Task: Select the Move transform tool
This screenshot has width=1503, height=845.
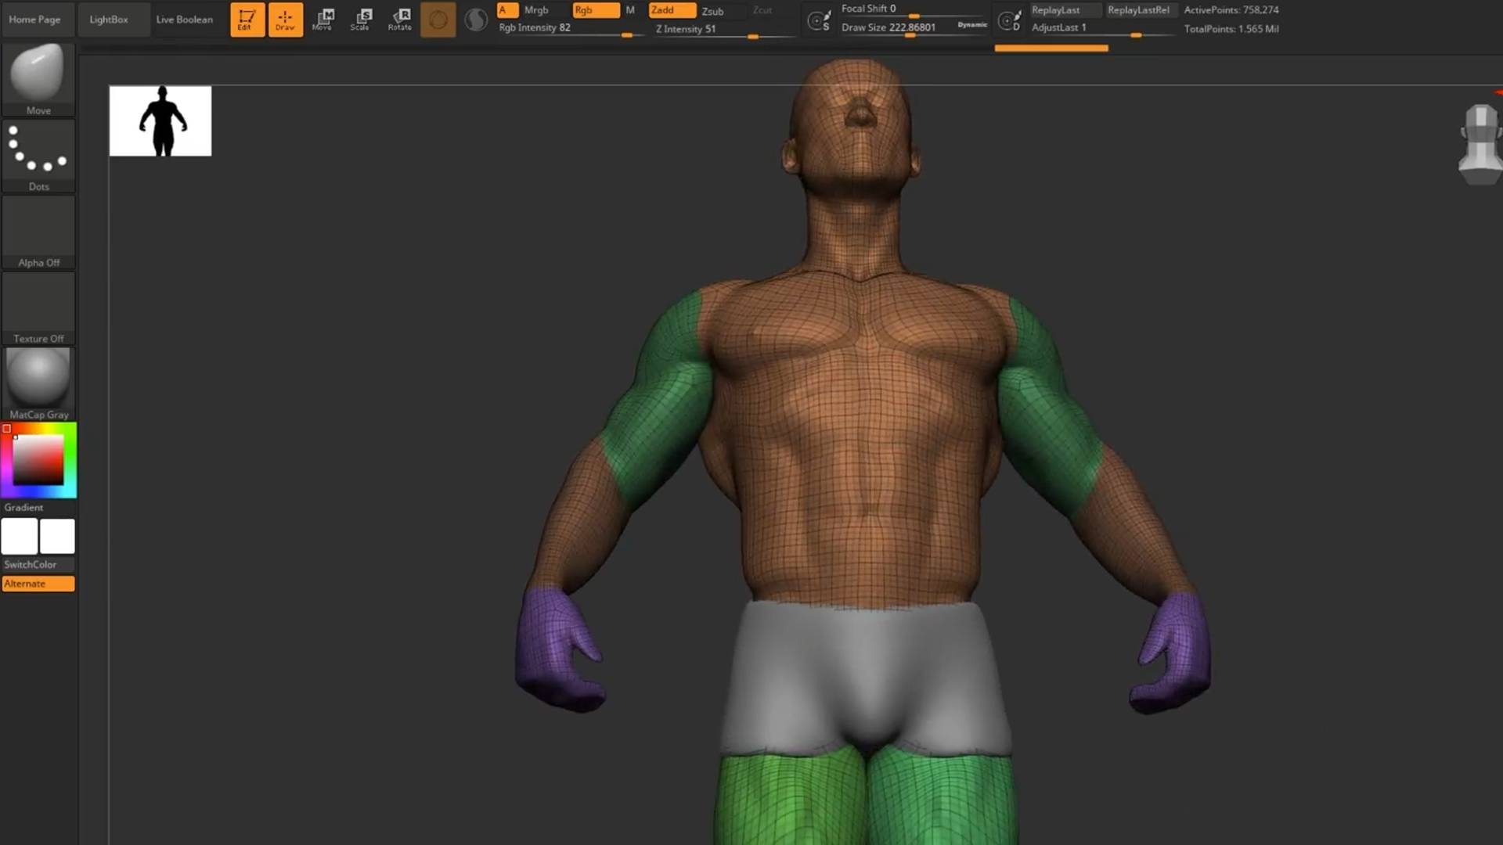Action: pyautogui.click(x=323, y=20)
